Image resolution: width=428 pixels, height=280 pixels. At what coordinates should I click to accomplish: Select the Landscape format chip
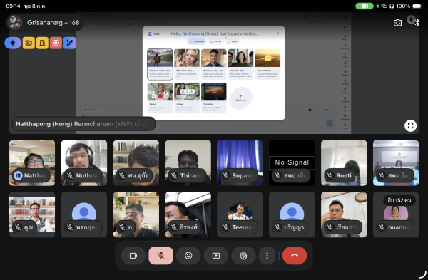[x=197, y=41]
